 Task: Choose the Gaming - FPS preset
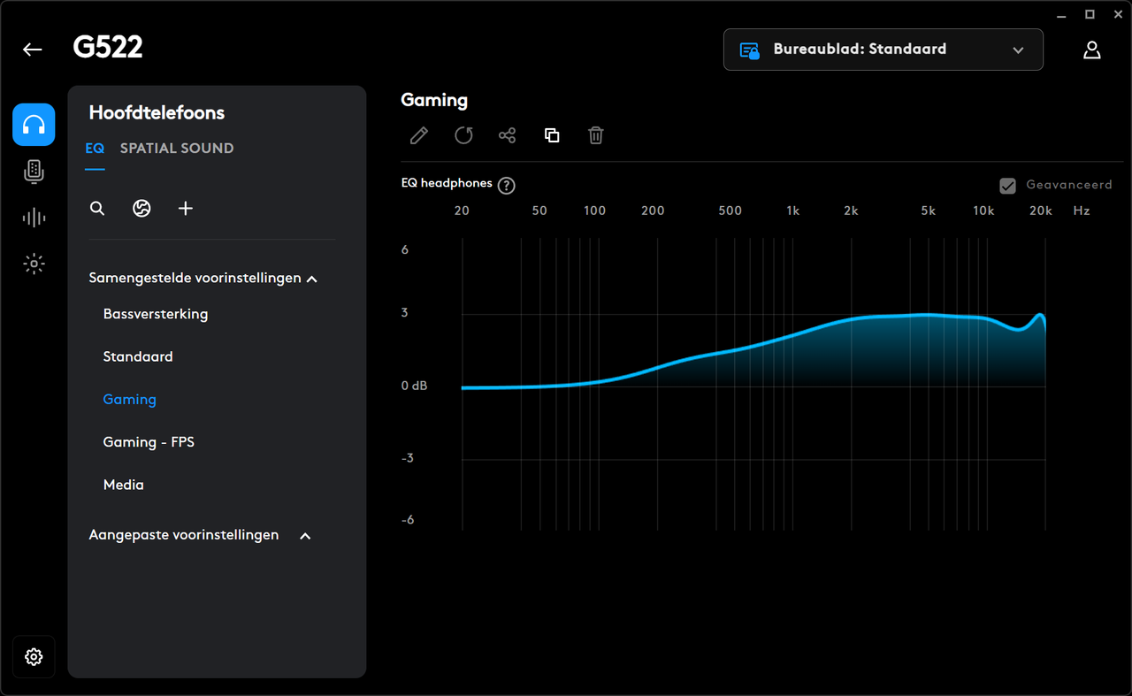pos(149,442)
